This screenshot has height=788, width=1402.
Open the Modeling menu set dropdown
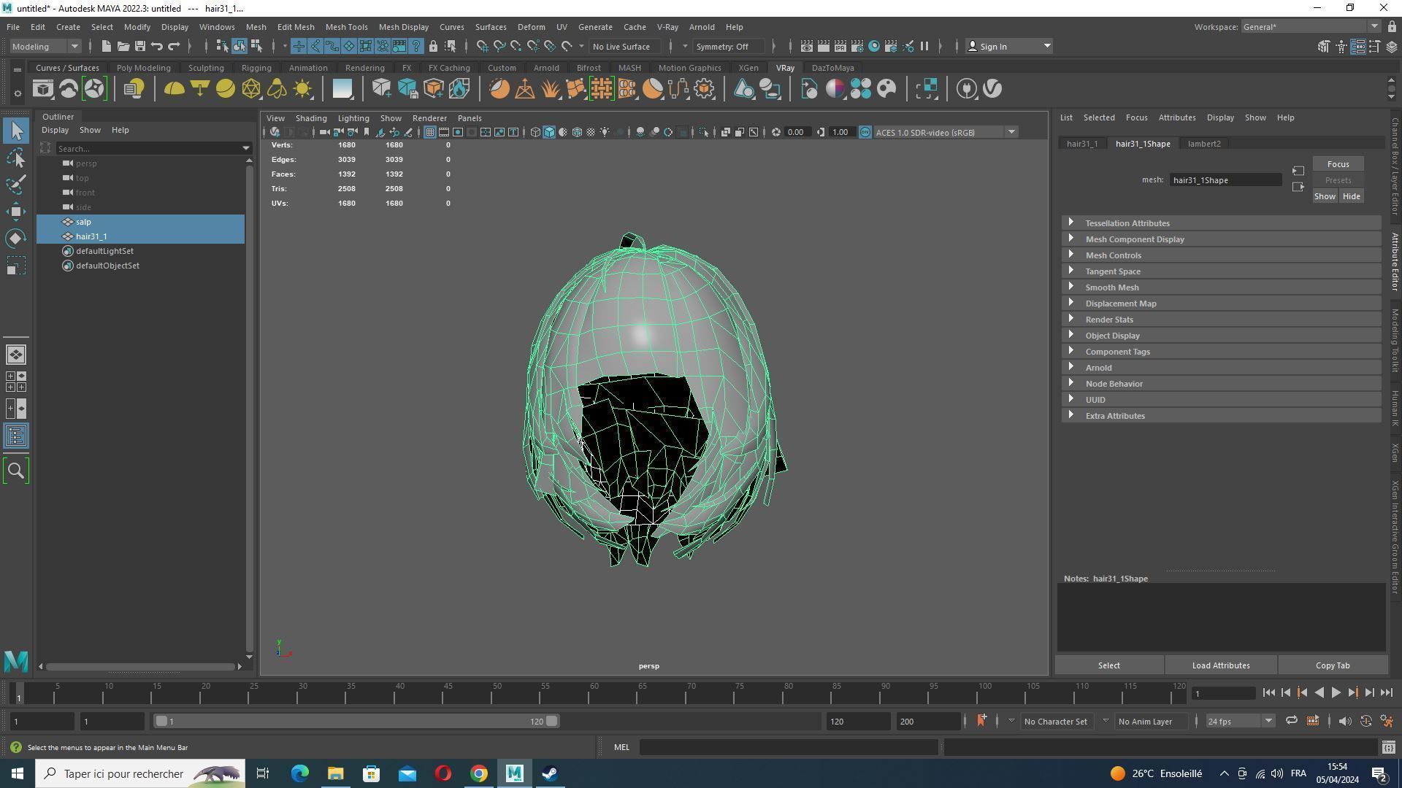pos(45,46)
